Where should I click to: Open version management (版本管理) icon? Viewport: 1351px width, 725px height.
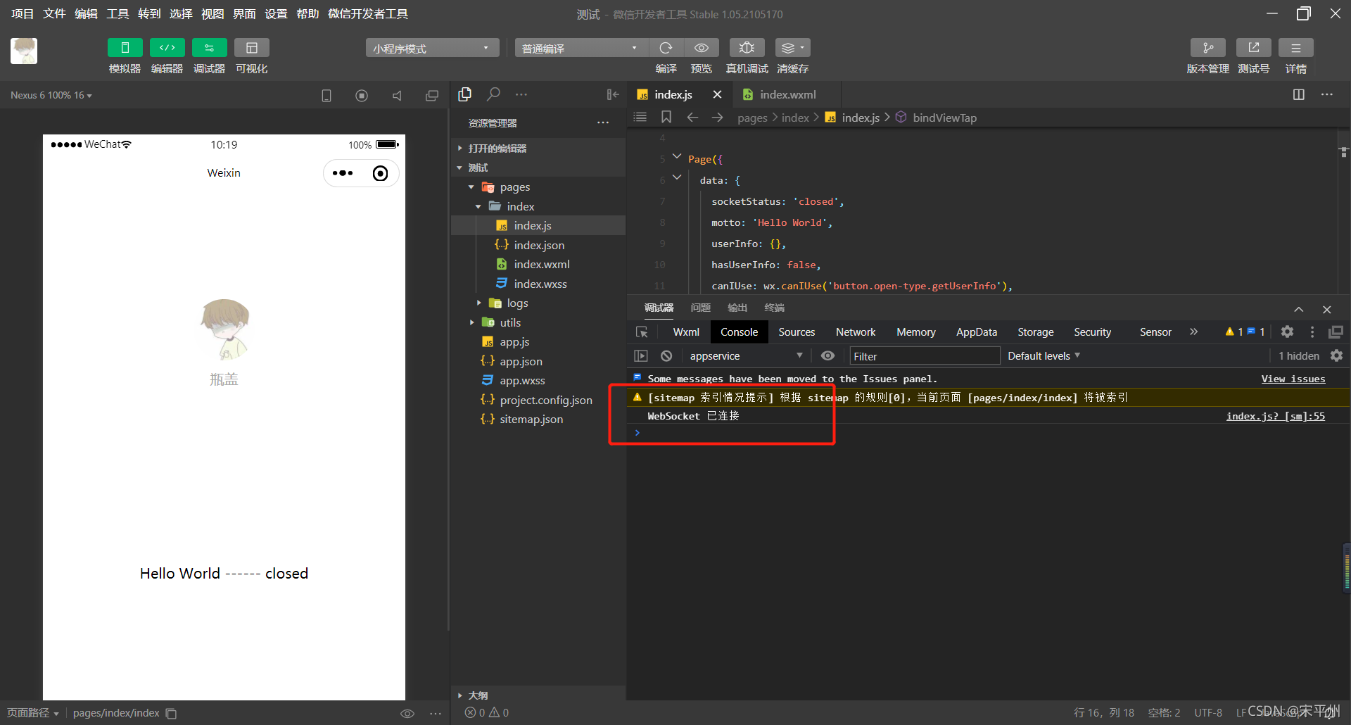(1207, 48)
